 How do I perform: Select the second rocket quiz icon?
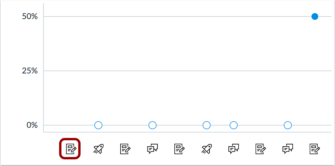(207, 149)
